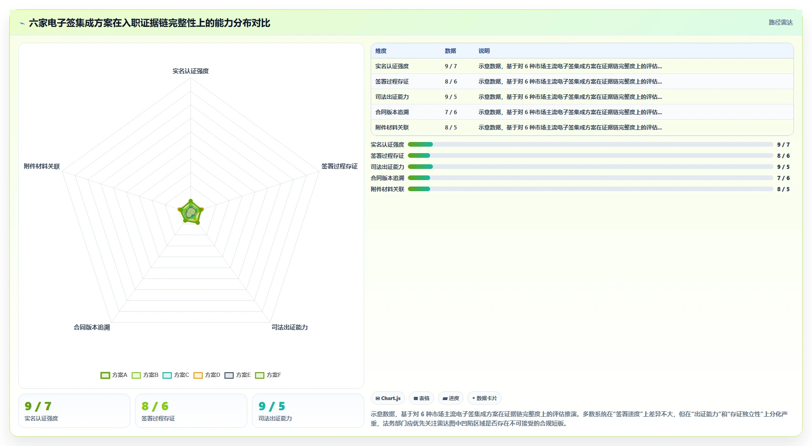Select the 司法出证能力 table row
Image resolution: width=812 pixels, height=446 pixels.
click(x=582, y=97)
